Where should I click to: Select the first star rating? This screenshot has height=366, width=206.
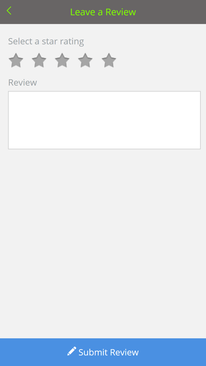[16, 60]
